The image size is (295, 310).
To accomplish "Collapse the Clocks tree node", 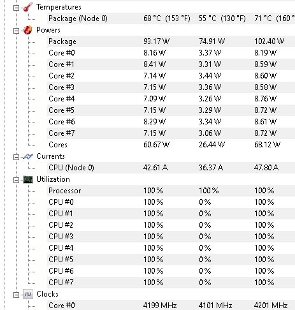I will tap(16, 295).
